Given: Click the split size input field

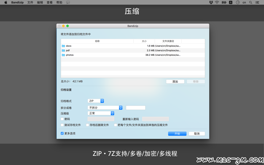Looking at the screenshot, I should point(135,108).
